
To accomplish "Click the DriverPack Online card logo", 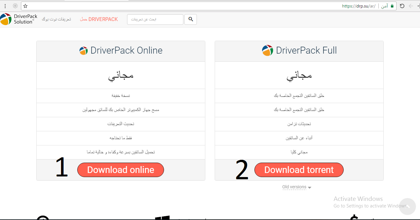I will tap(84, 51).
